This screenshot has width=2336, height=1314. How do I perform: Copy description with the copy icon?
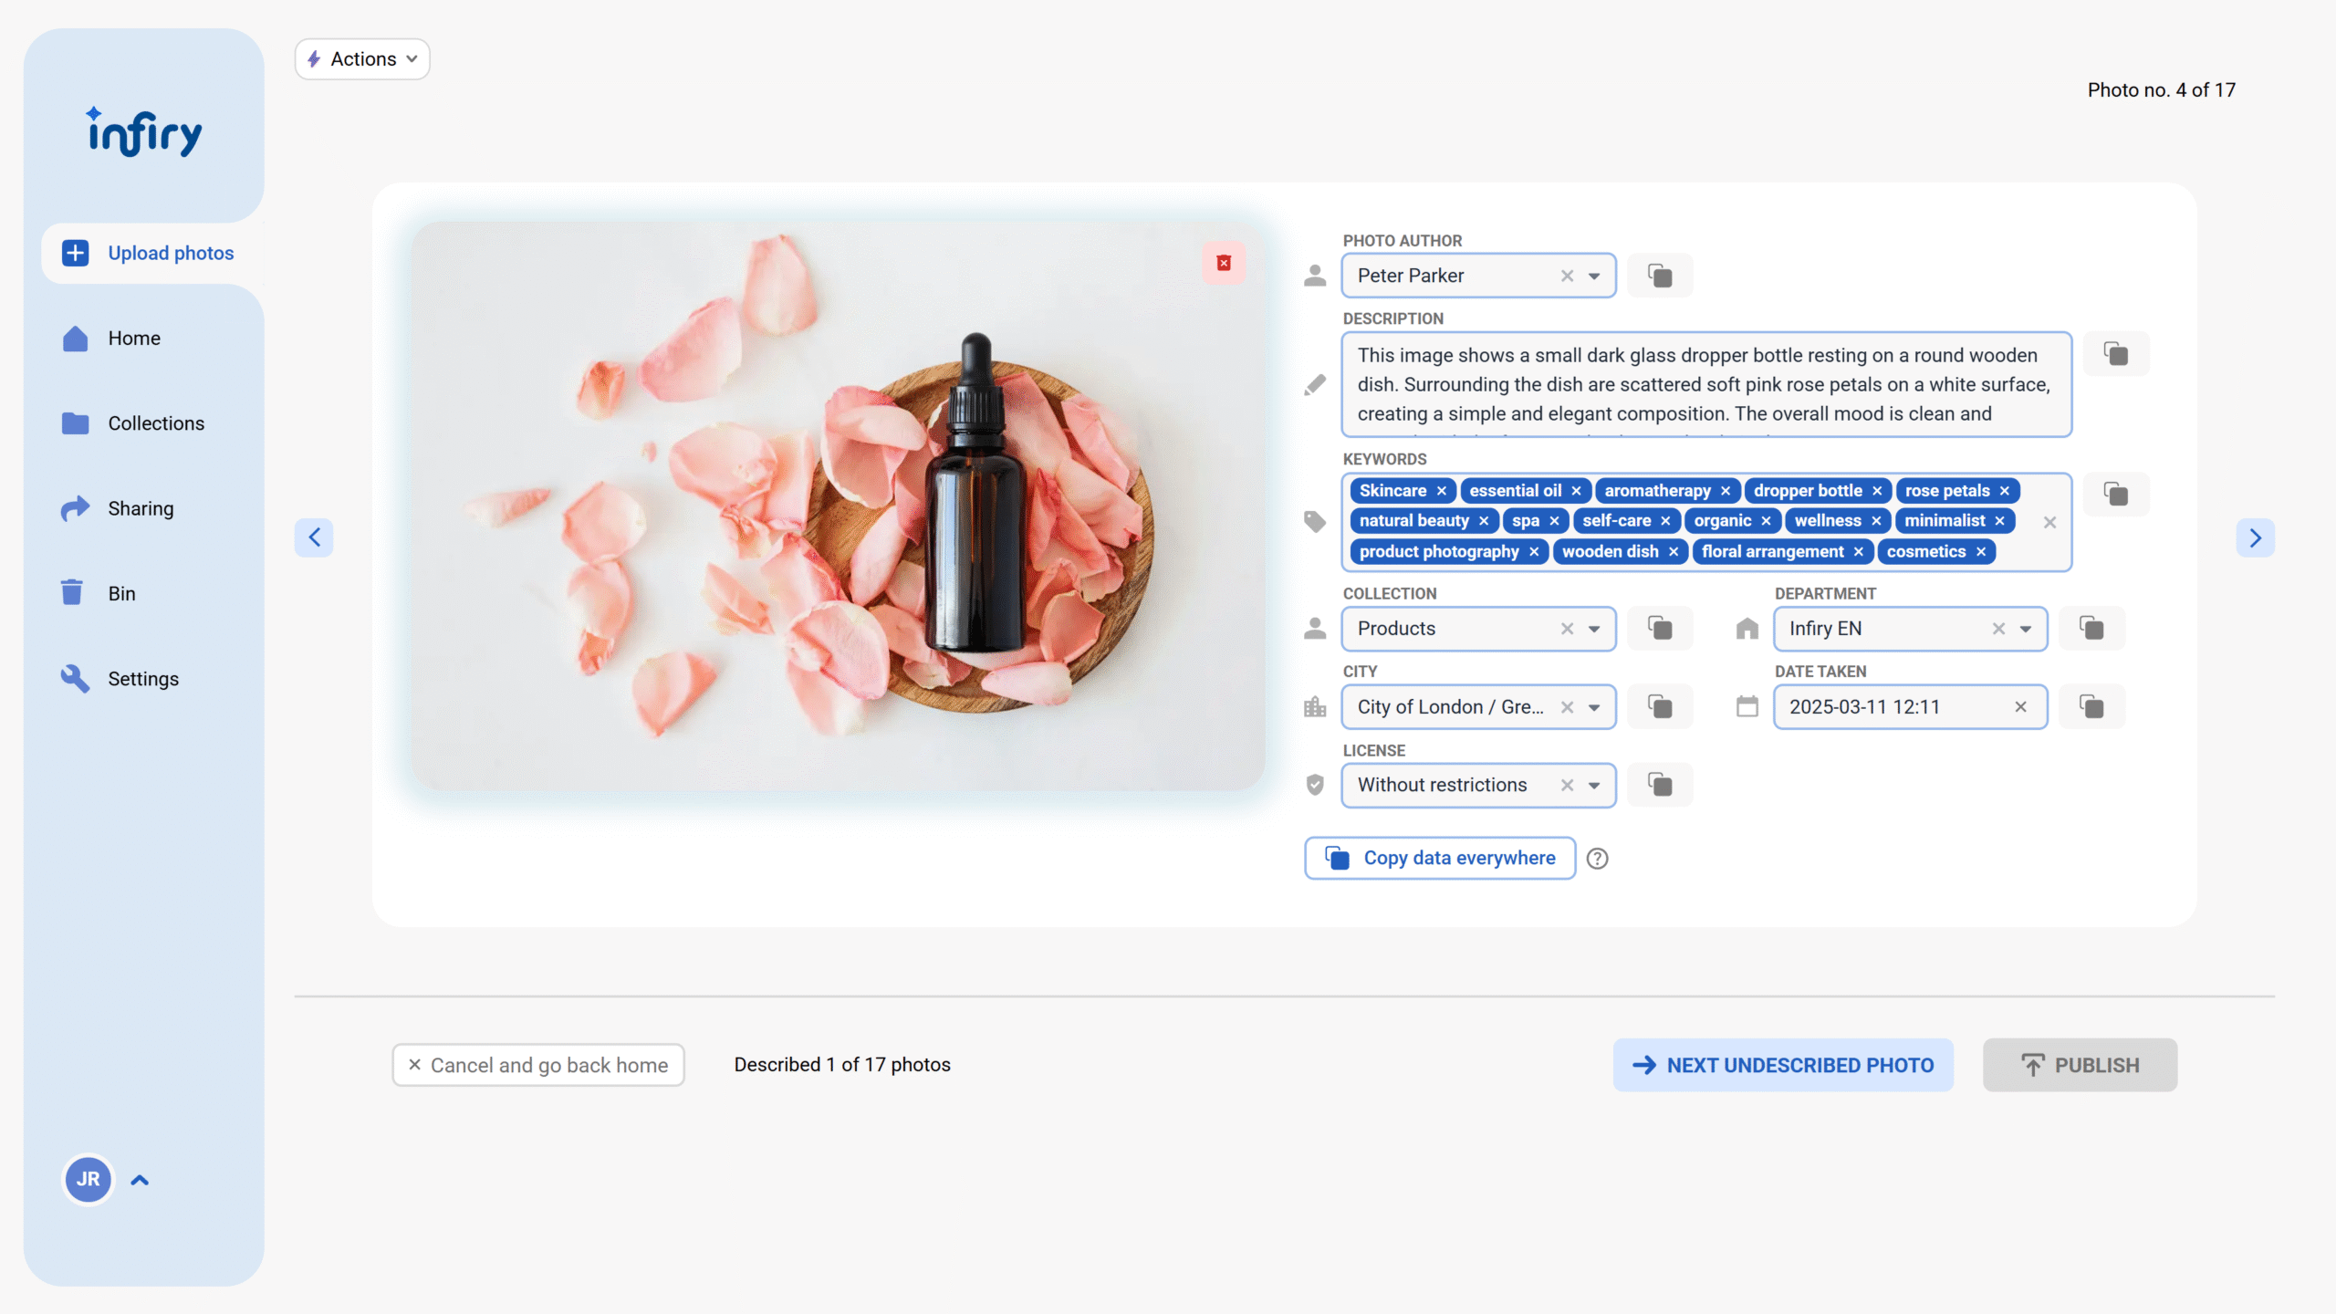coord(2116,354)
